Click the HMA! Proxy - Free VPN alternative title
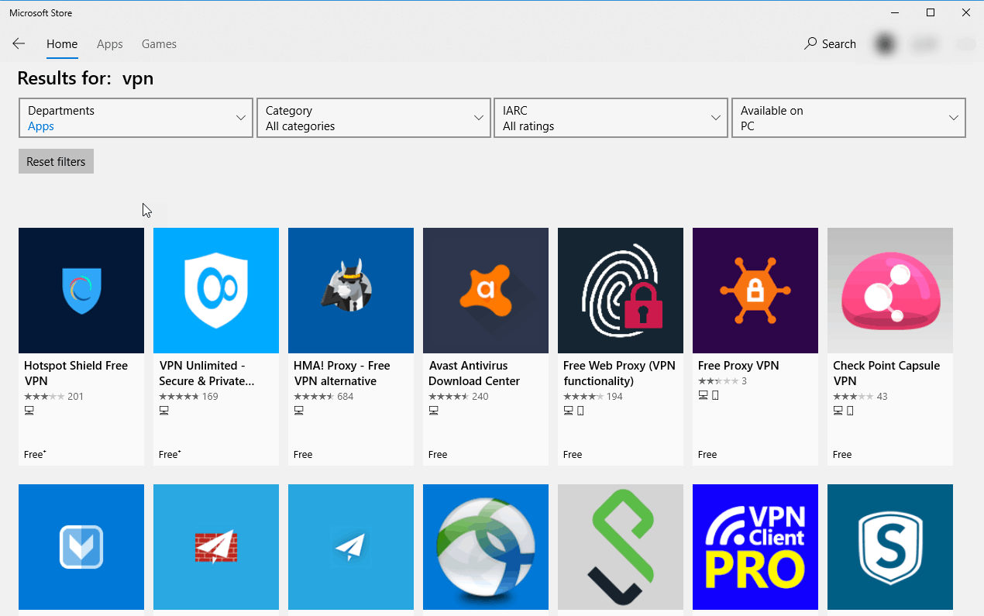This screenshot has height=616, width=984. pos(342,373)
